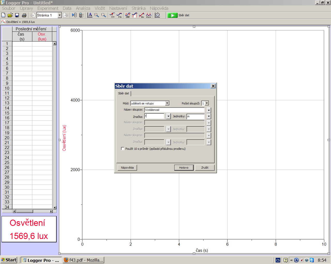This screenshot has width=331, height=264.
Task: Print using the printer toolbar icon
Action: pos(24,15)
